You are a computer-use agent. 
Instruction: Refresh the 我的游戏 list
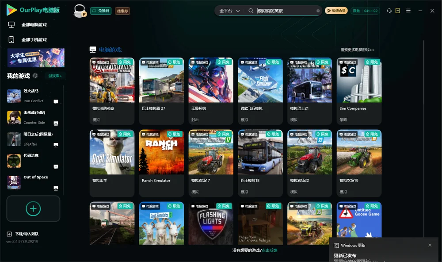tap(35, 76)
